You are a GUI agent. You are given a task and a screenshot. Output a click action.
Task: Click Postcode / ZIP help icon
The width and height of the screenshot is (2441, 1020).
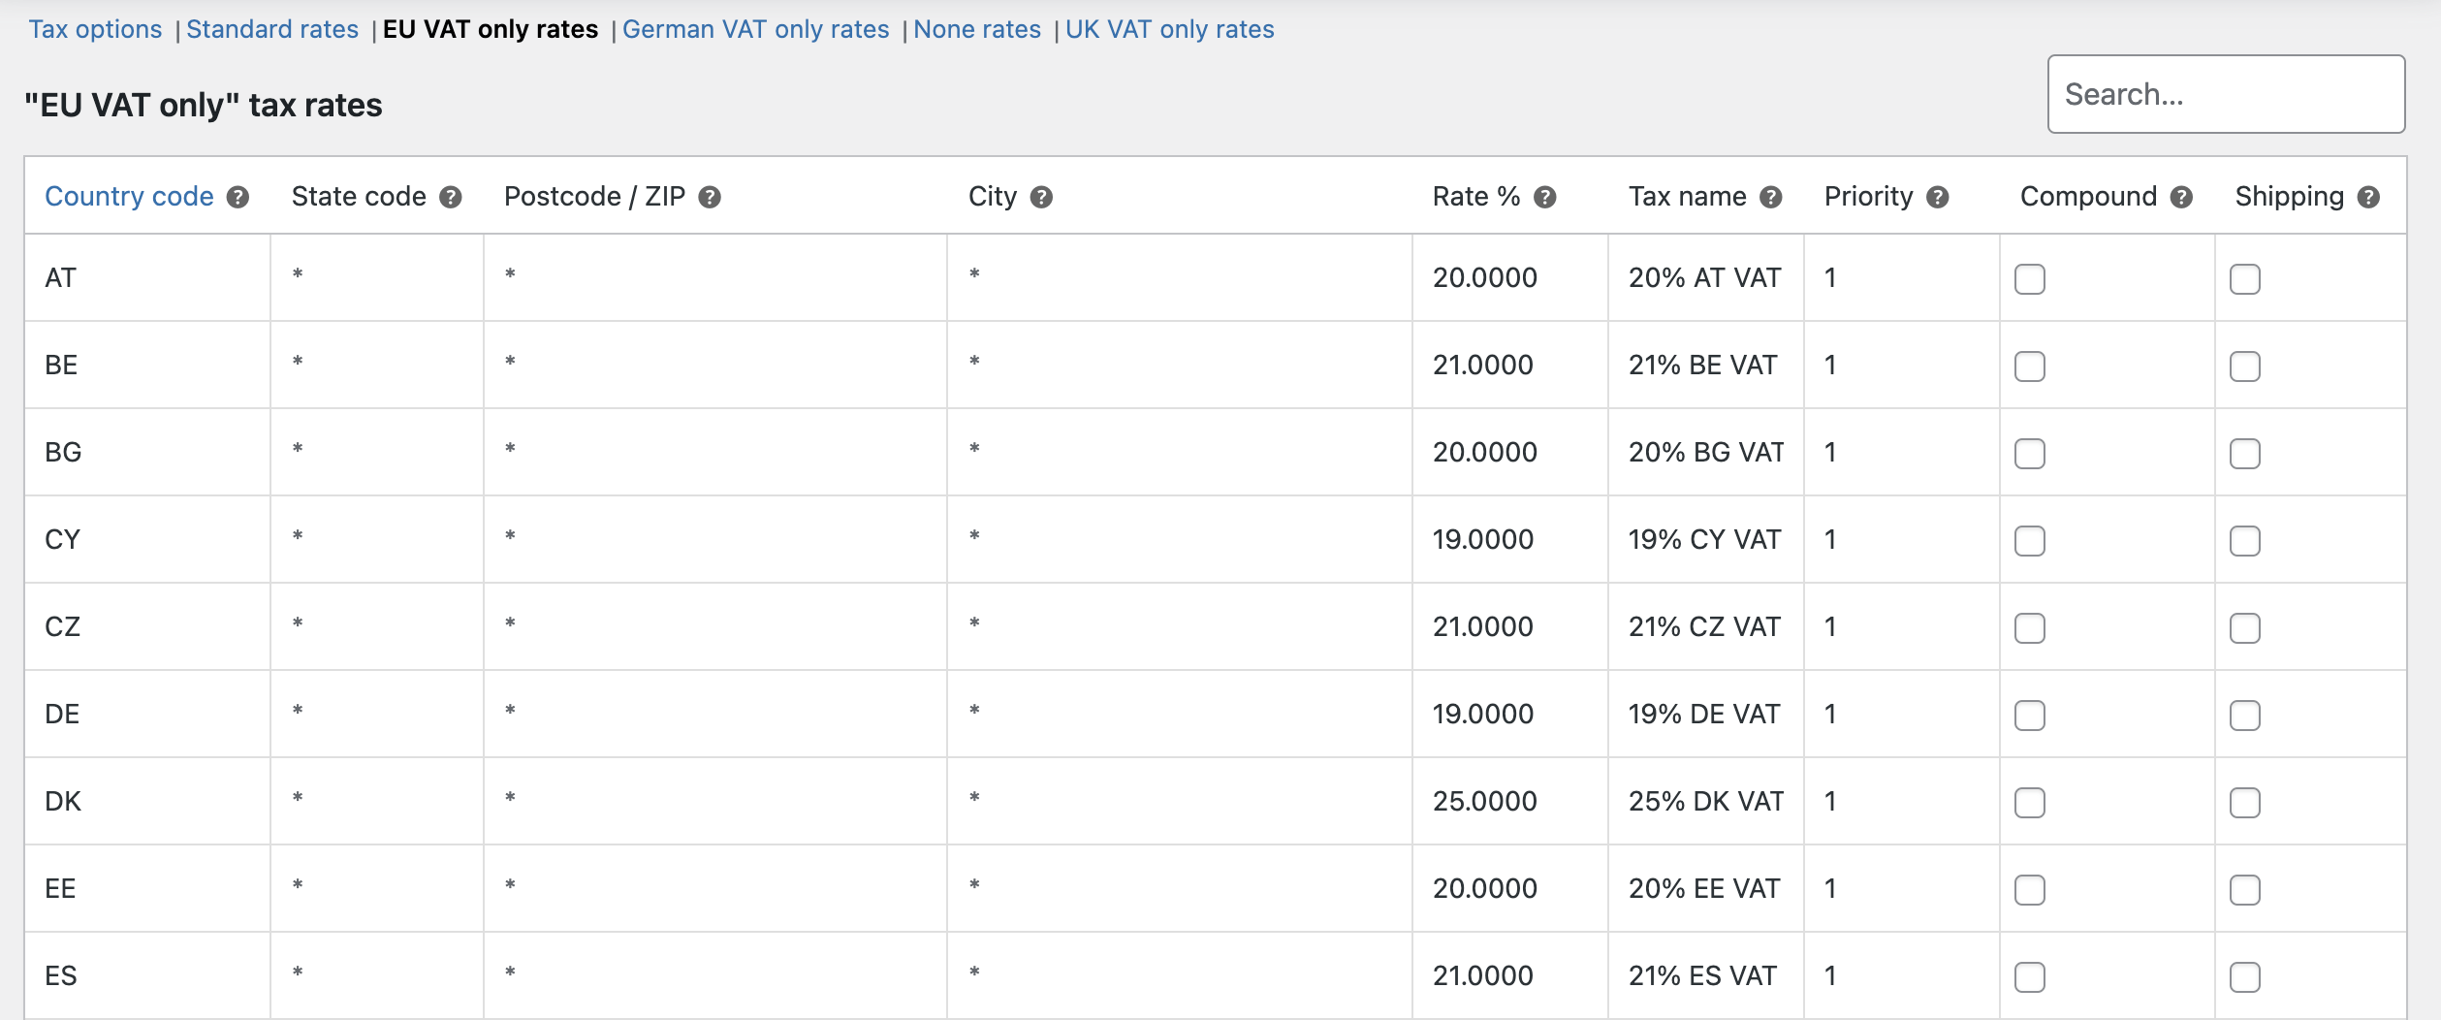[710, 198]
